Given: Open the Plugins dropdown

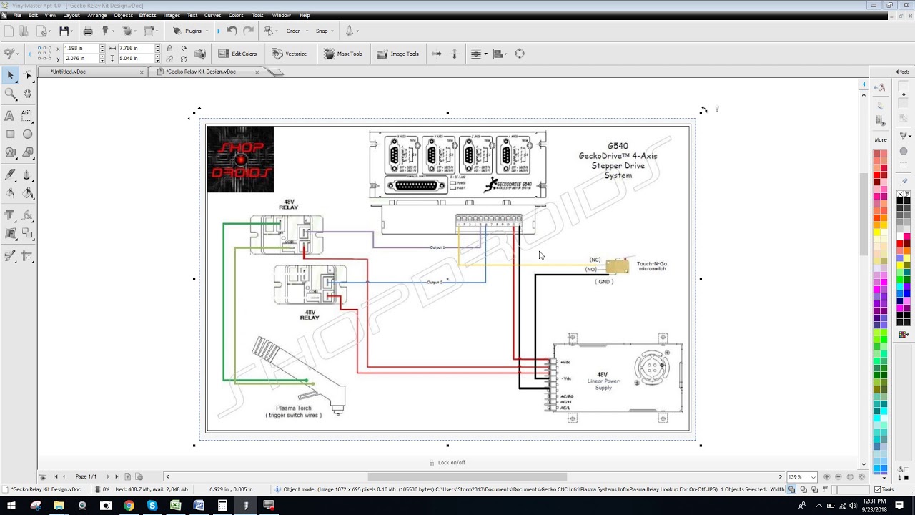Looking at the screenshot, I should click(190, 31).
